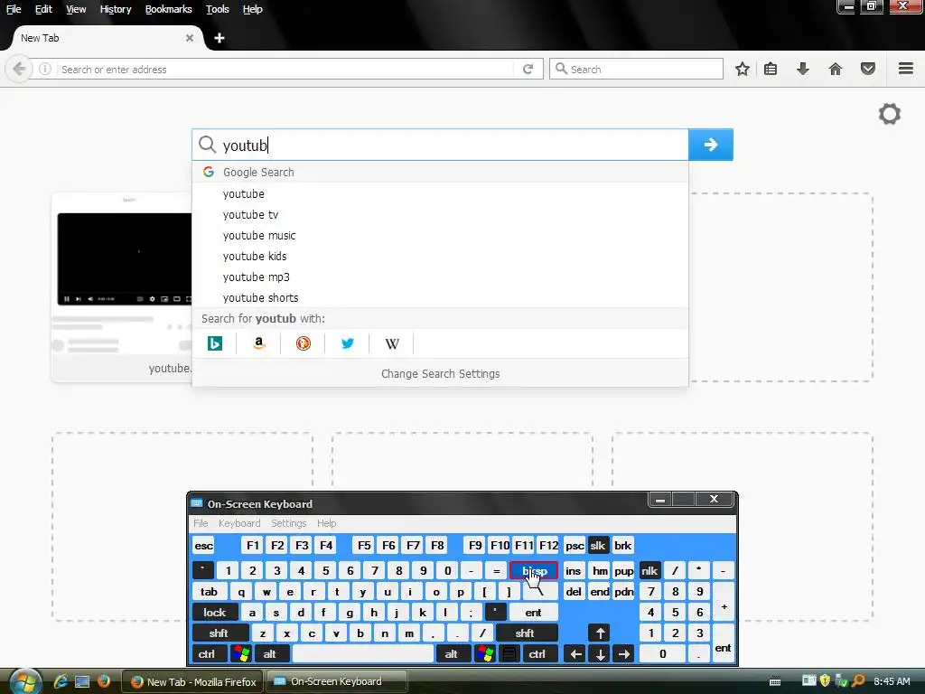This screenshot has width=925, height=694.
Task: Toggle the lock key on On-Screen Keyboard
Action: tap(215, 613)
